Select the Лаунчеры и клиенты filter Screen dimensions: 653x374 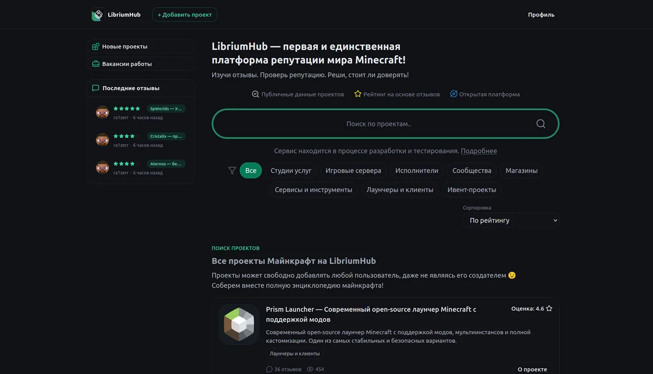point(400,190)
